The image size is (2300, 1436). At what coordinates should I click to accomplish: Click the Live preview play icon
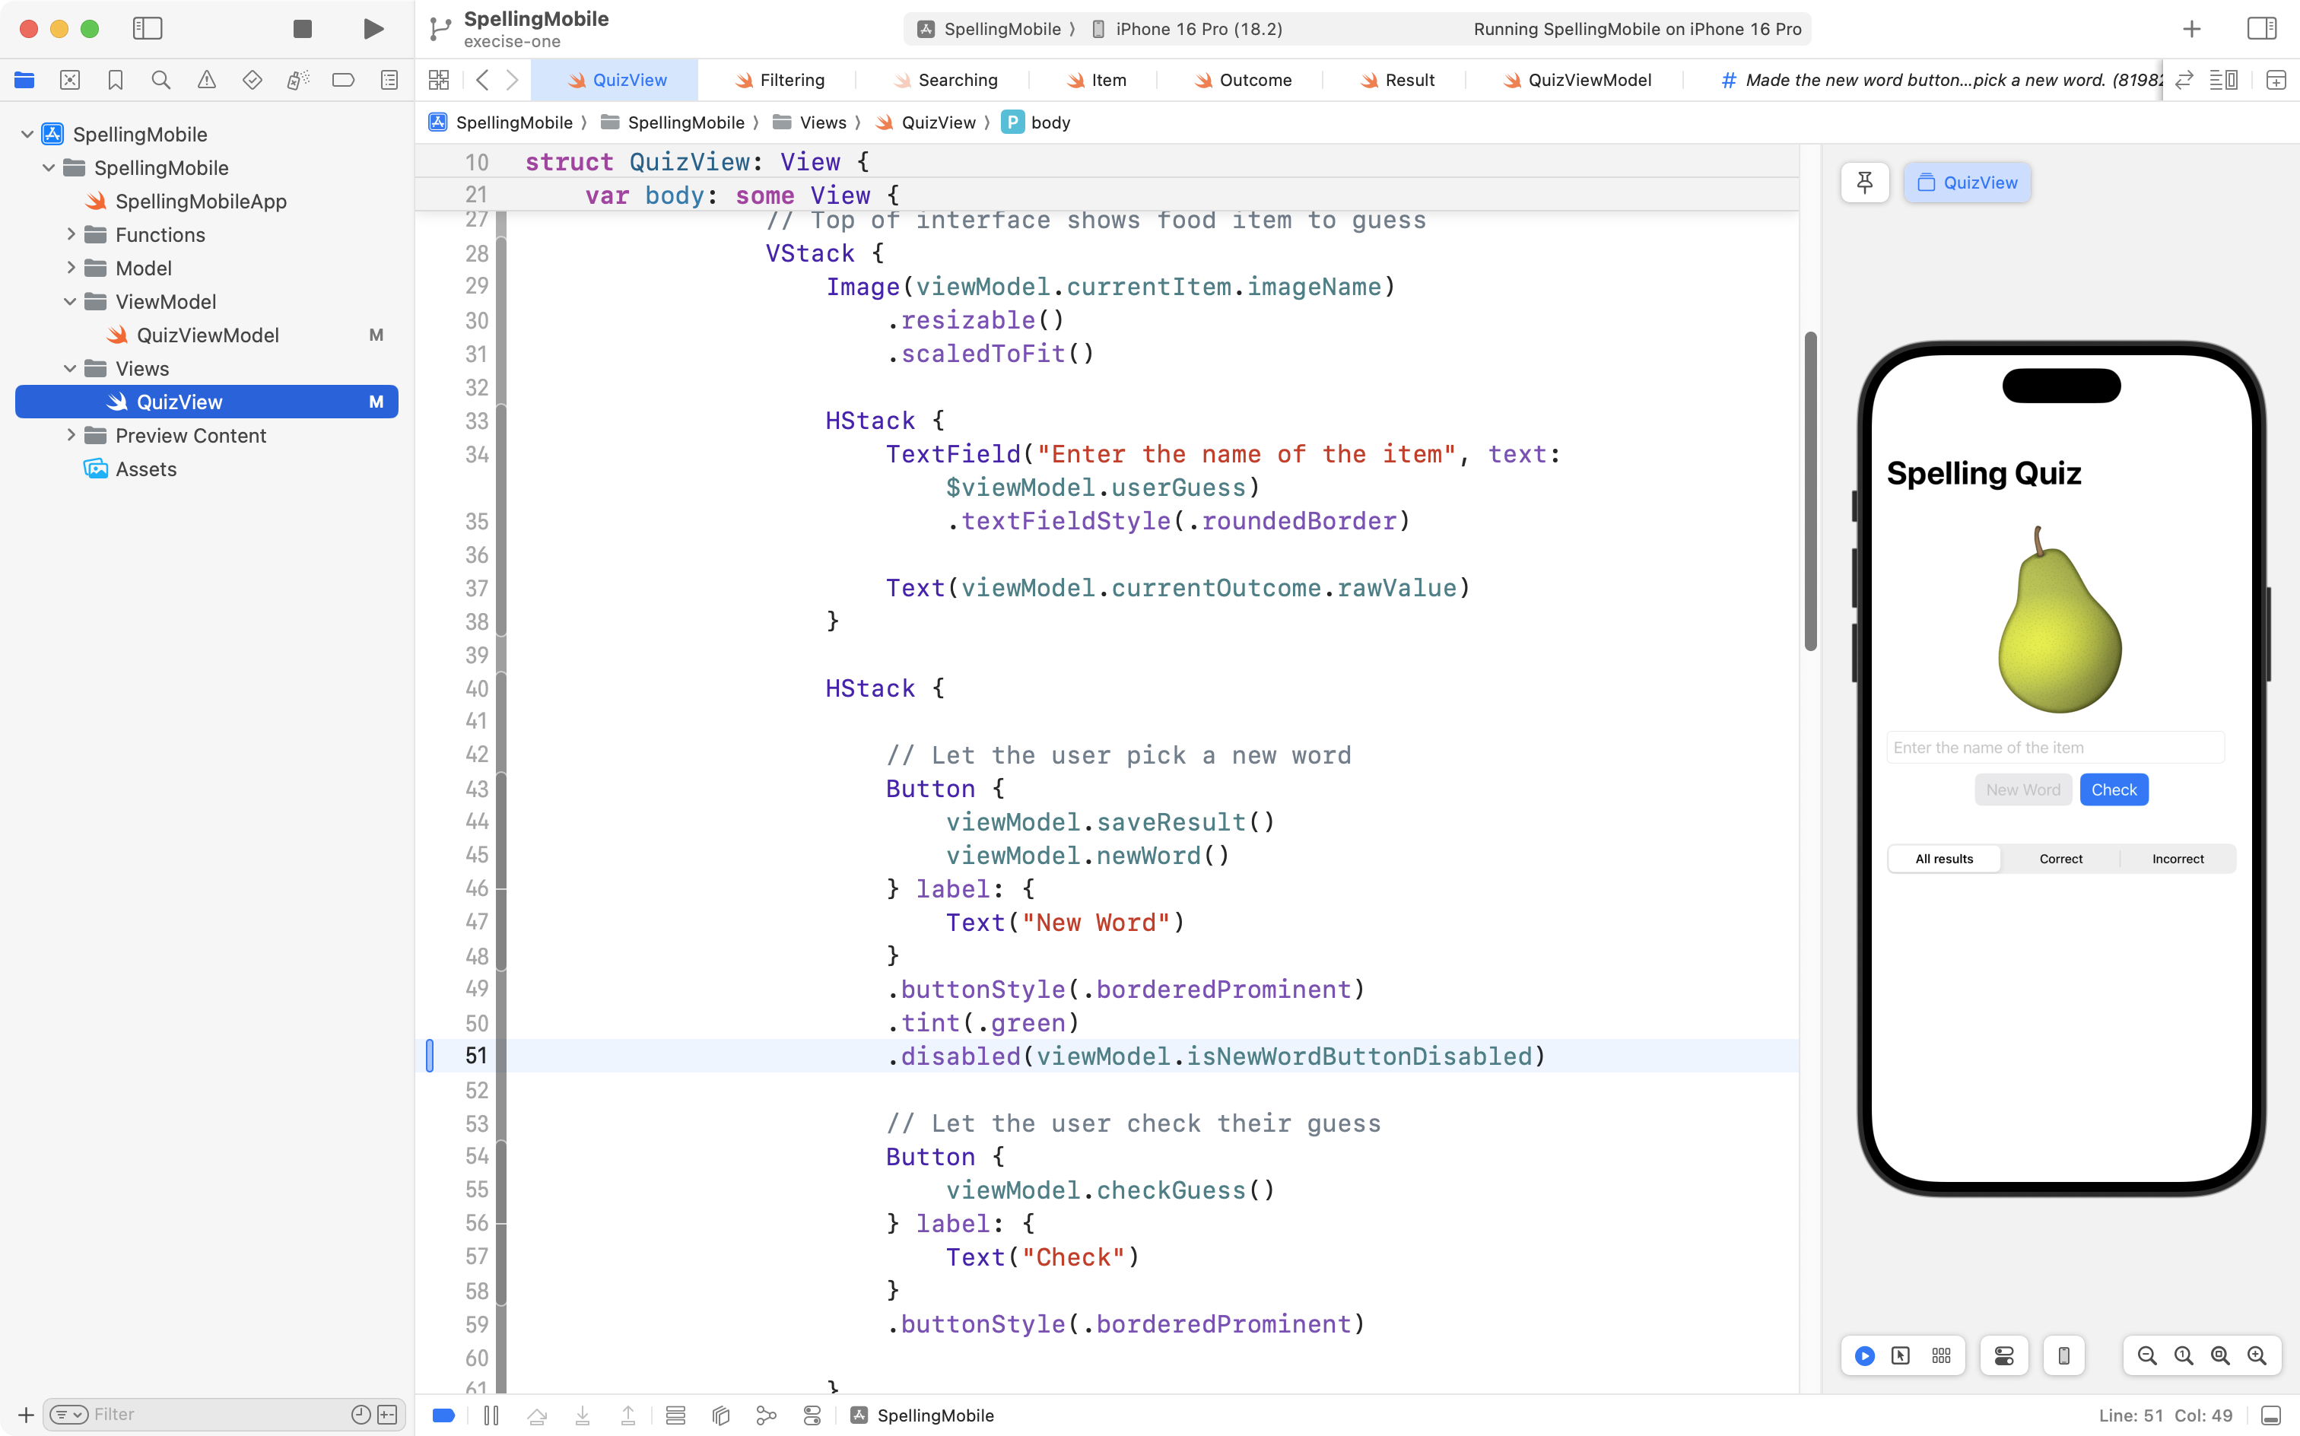click(x=1864, y=1355)
